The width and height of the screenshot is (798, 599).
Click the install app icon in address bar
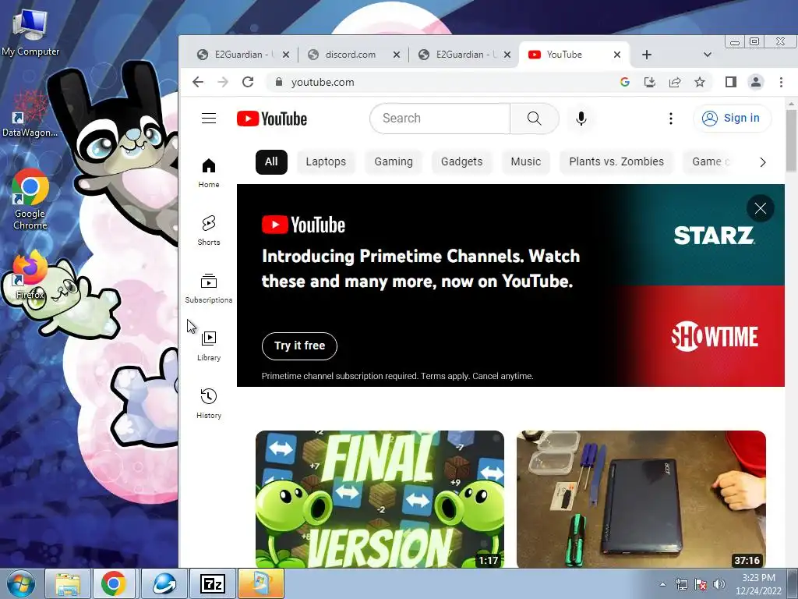coord(650,82)
